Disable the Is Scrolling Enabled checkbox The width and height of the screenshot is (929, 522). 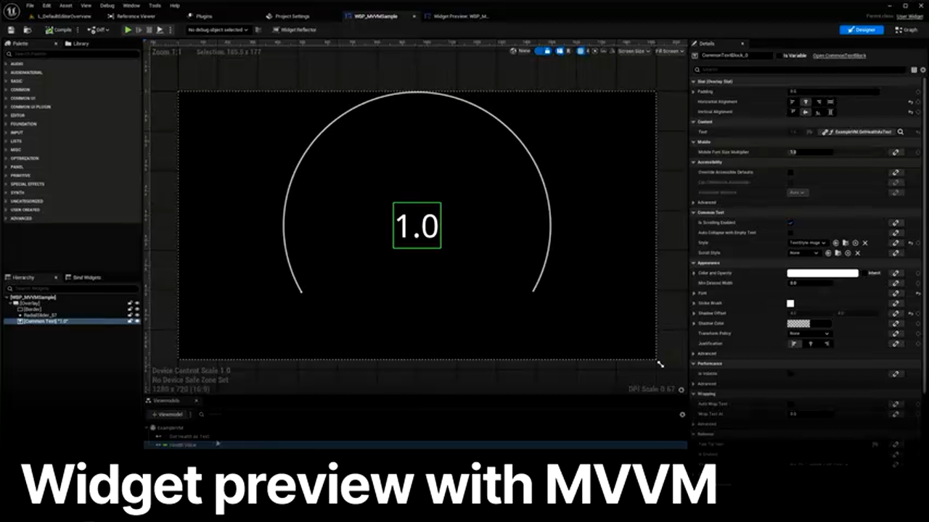790,223
